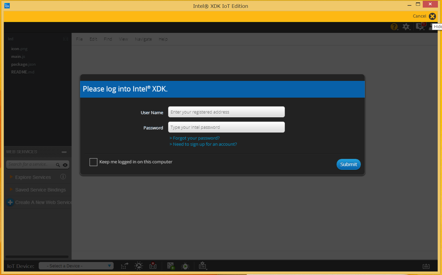Click the Forgot your password link
Image resolution: width=442 pixels, height=275 pixels.
194,138
